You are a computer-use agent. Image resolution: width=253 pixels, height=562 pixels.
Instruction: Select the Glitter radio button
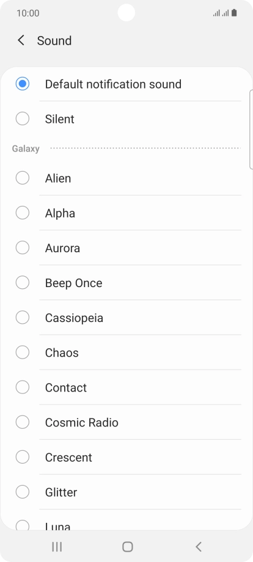22,492
